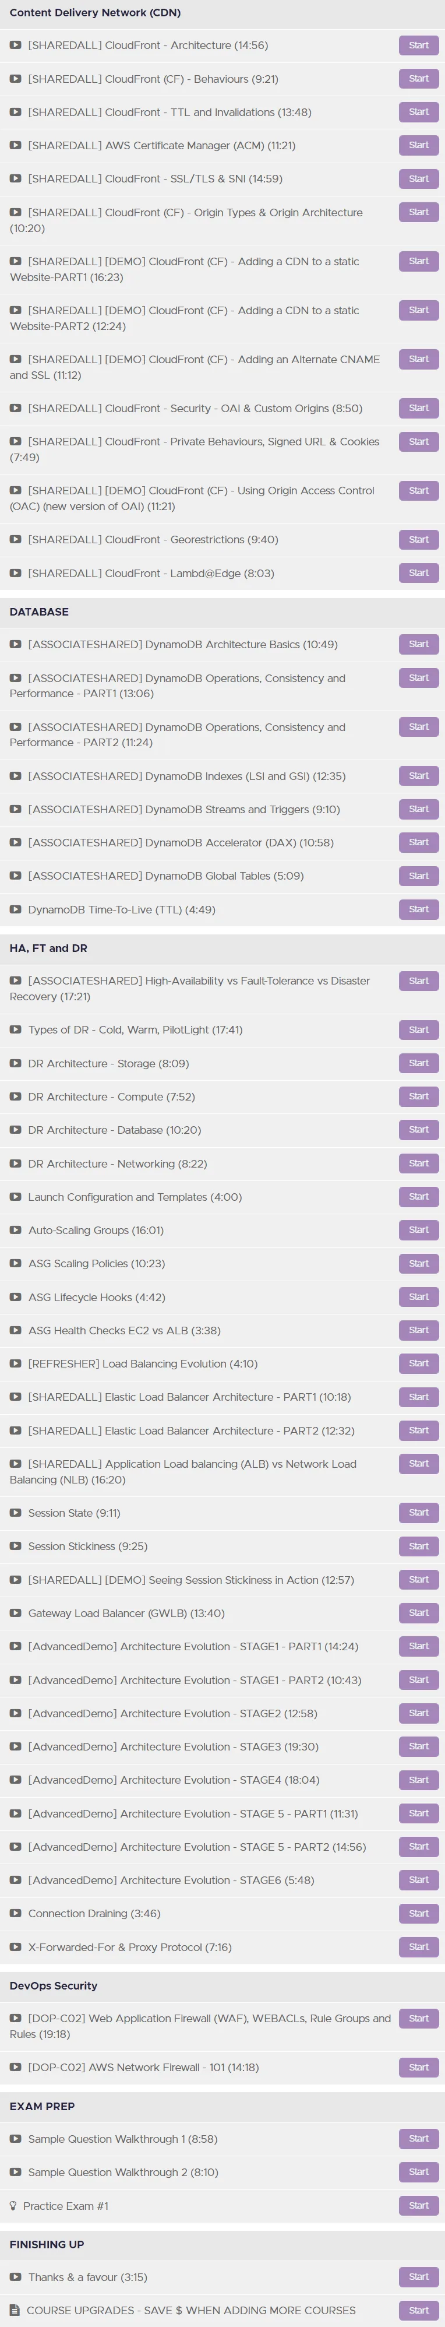This screenshot has width=445, height=2327.
Task: Start the Auto-Scaling Groups lecture
Action: coord(419,1231)
